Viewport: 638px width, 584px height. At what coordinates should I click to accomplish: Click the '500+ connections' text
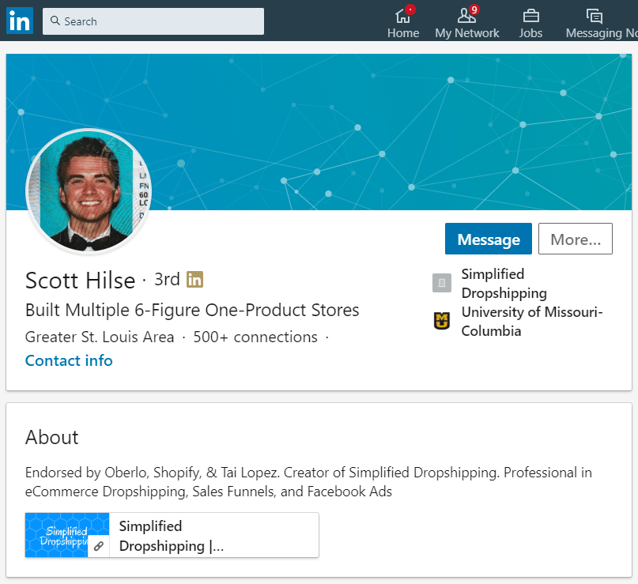(x=255, y=337)
